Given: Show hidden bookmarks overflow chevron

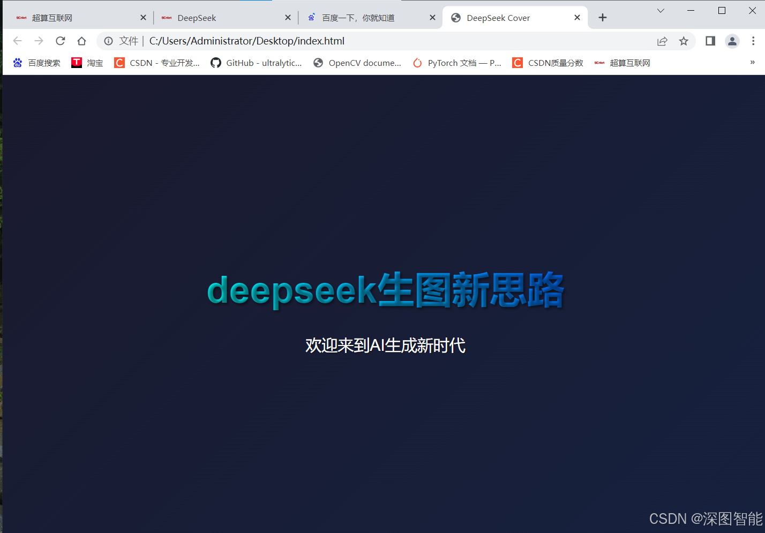Looking at the screenshot, I should coord(752,63).
